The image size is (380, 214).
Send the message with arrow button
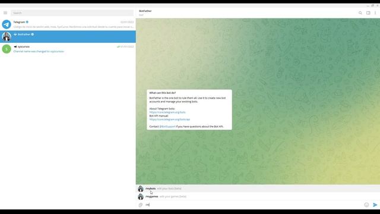click(375, 204)
